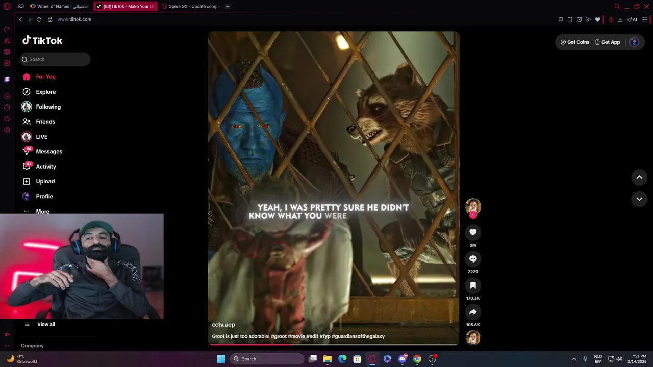Open Profile page

pos(38,196)
